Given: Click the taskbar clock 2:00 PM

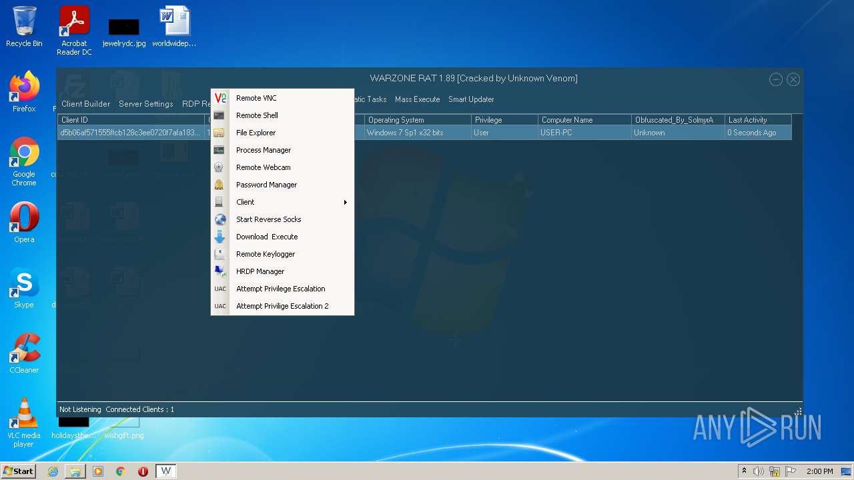Looking at the screenshot, I should [x=819, y=471].
